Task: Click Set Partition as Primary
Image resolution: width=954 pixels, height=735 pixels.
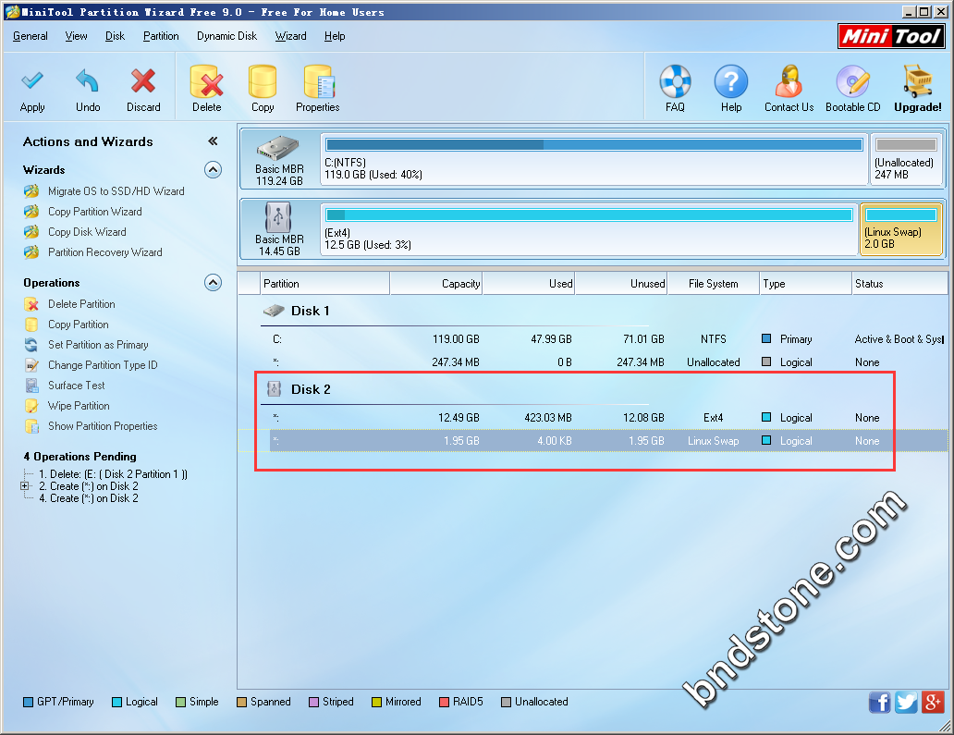Action: tap(86, 344)
